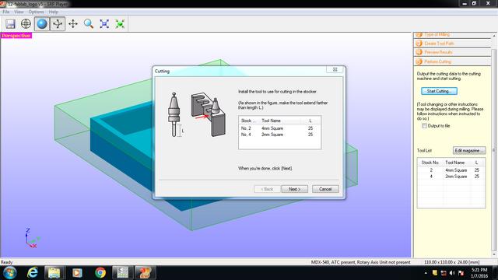Click the Start Cutting button
This screenshot has height=280, width=498.
[x=439, y=91]
